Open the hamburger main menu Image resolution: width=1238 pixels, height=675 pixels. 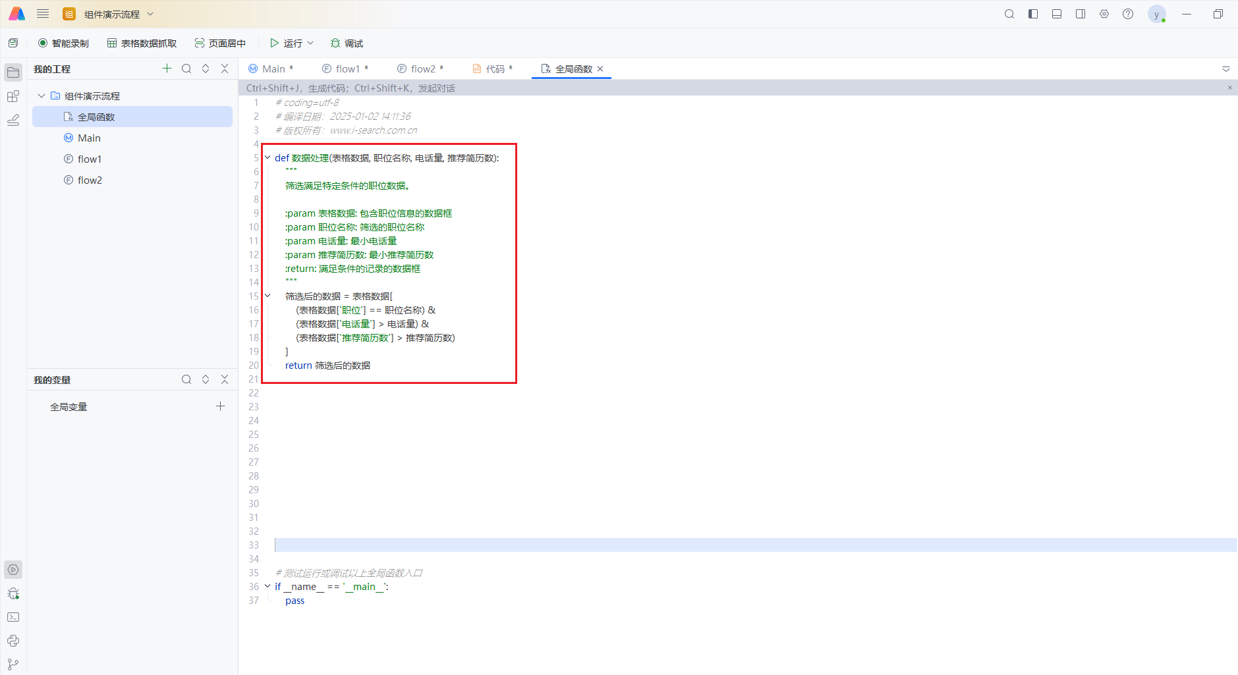pyautogui.click(x=43, y=14)
